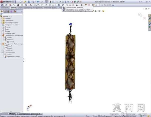Open the ConfigurationManager tab icon
This screenshot has width=151, height=117.
click(x=8, y=11)
